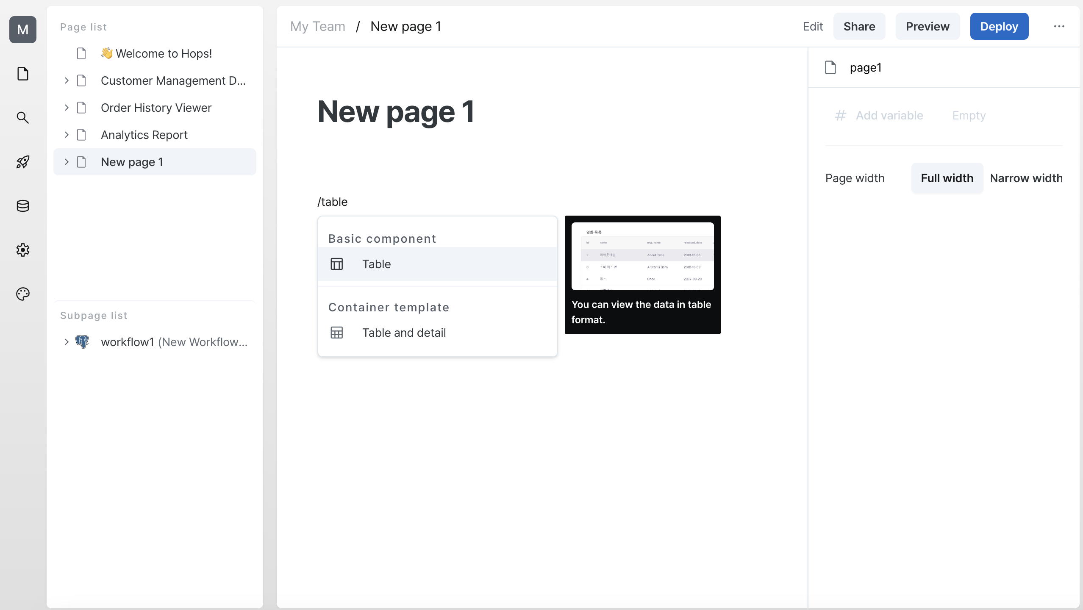This screenshot has height=610, width=1083.
Task: Click the page1 name field
Action: click(866, 67)
